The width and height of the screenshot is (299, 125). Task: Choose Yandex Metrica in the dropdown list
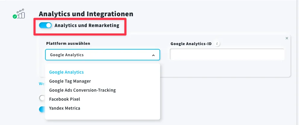click(64, 108)
